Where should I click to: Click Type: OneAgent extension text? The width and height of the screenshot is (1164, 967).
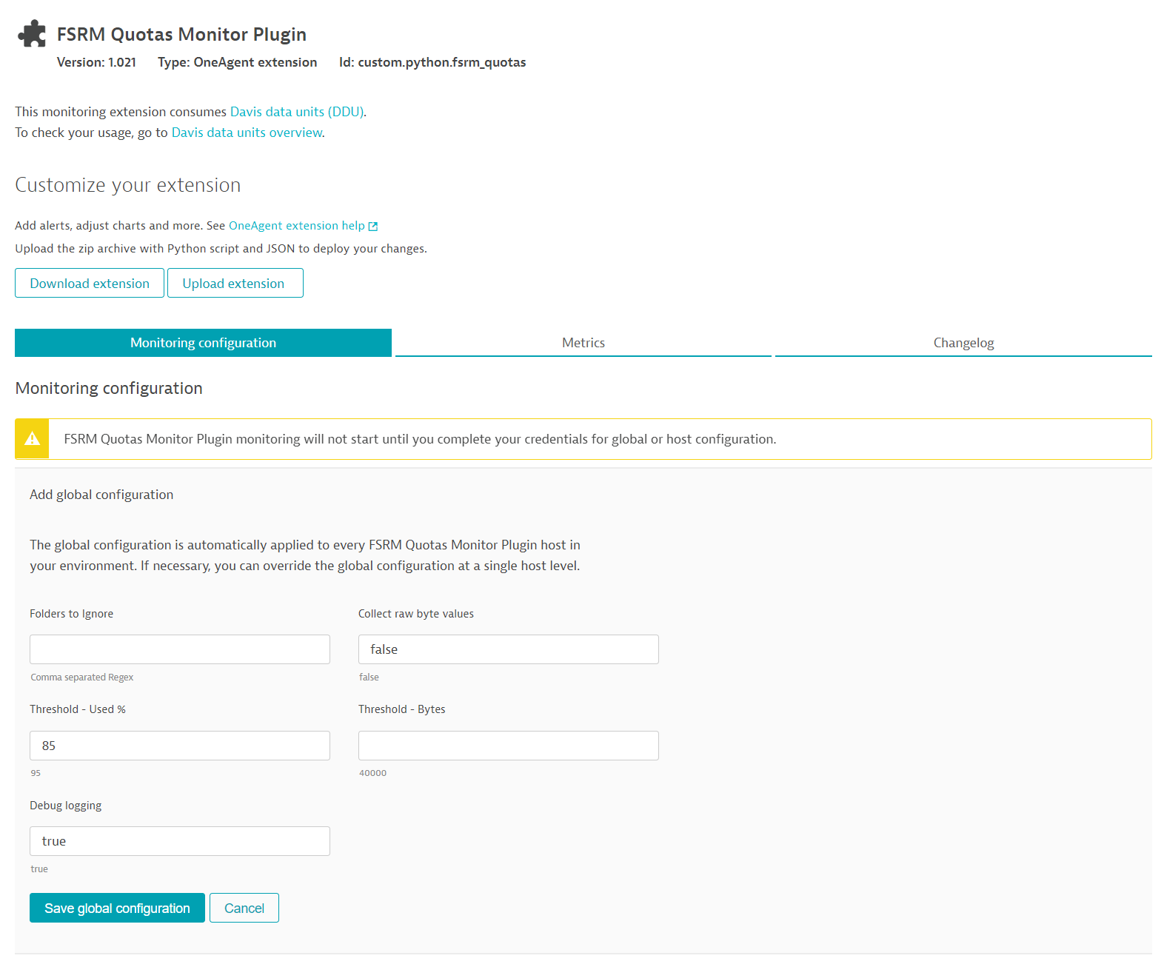coord(237,62)
